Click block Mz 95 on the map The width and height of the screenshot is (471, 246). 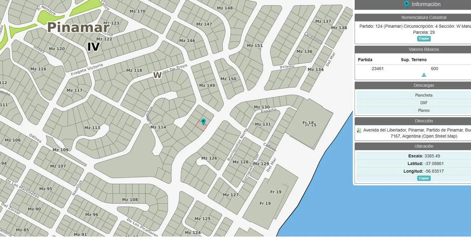click(45, 189)
